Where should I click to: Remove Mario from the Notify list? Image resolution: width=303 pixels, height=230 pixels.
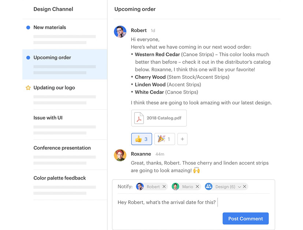point(197,187)
